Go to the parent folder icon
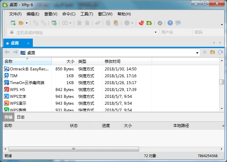 213,52
